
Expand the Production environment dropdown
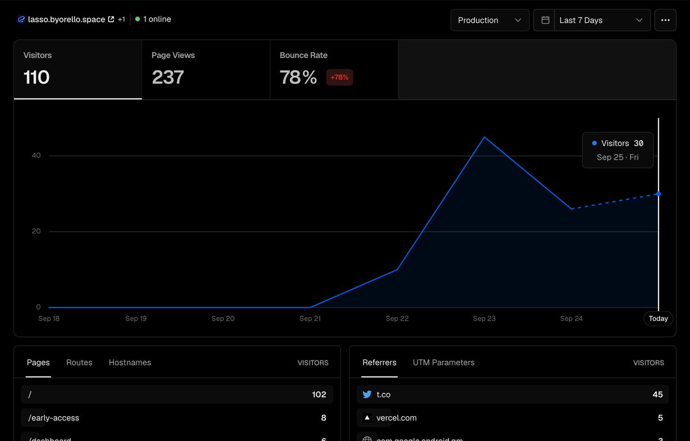click(490, 20)
